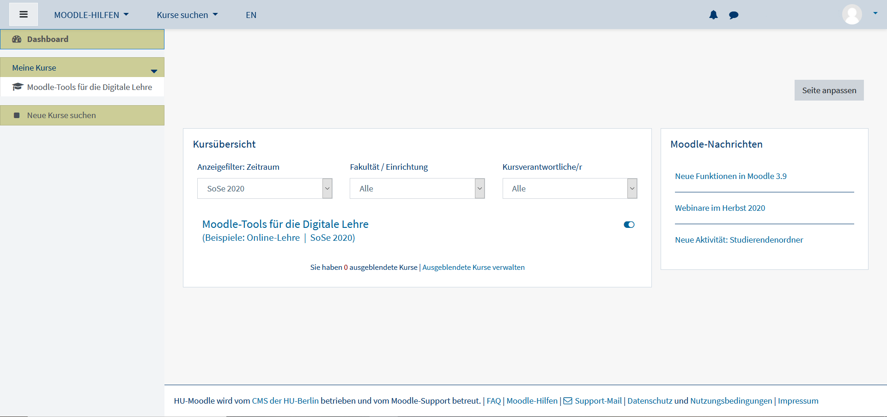Click the Seite anpassen button
The height and width of the screenshot is (417, 887).
click(x=829, y=90)
